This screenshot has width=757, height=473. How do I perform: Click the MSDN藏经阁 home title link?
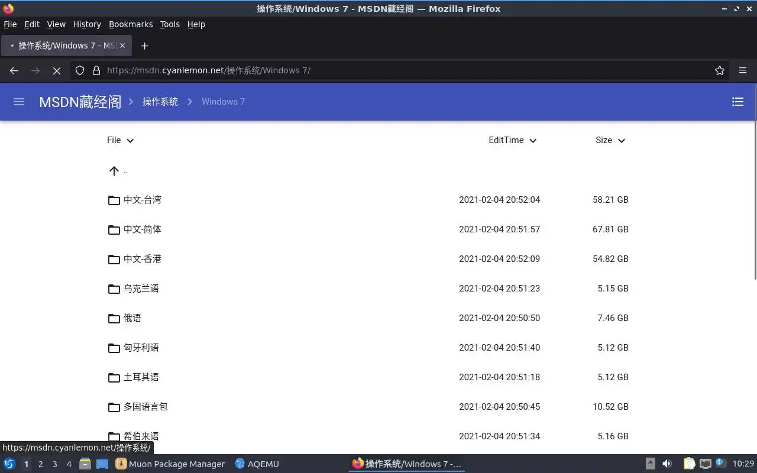80,102
